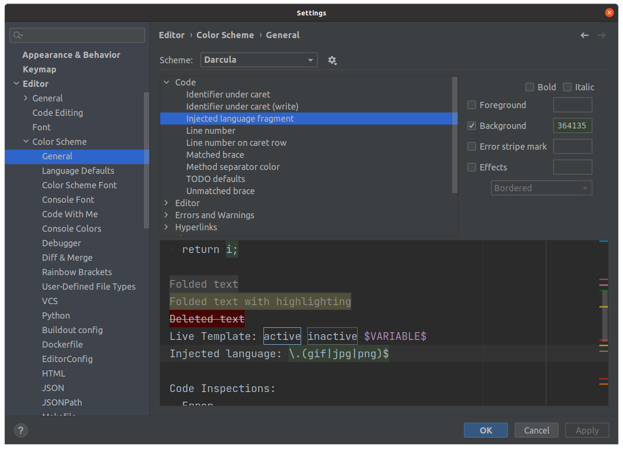Select Matched brace attribute

click(x=215, y=154)
